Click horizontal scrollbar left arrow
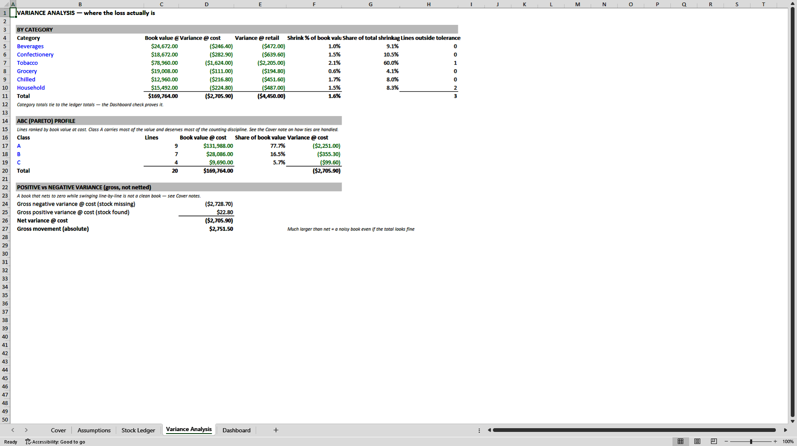 (489, 430)
